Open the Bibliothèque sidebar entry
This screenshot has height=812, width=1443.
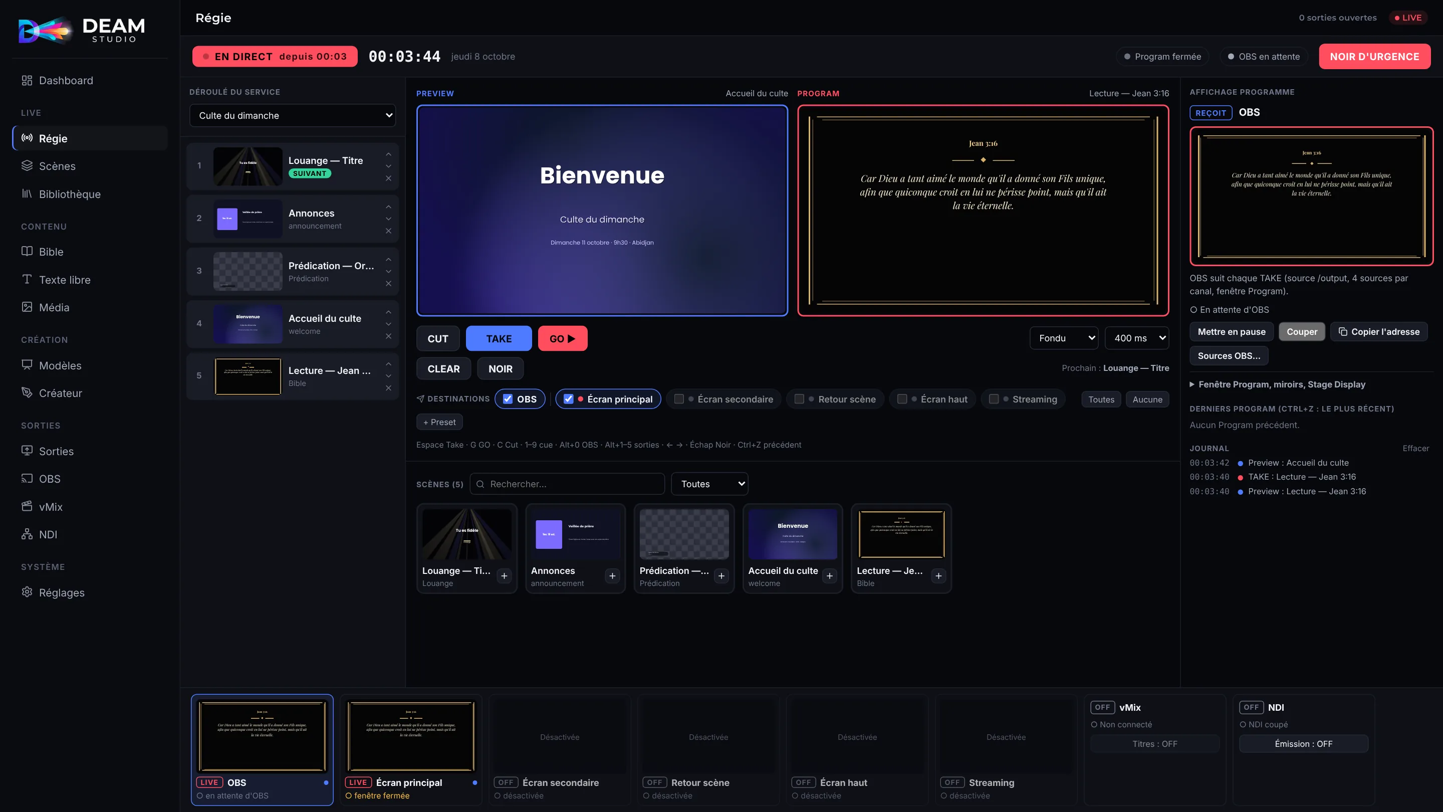[x=90, y=194]
